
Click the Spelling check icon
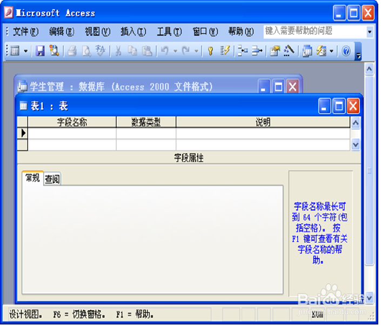pyautogui.click(x=101, y=51)
